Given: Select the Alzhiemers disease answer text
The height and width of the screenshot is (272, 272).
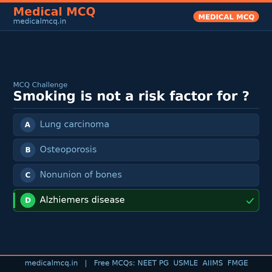Looking at the screenshot, I should 82,200.
